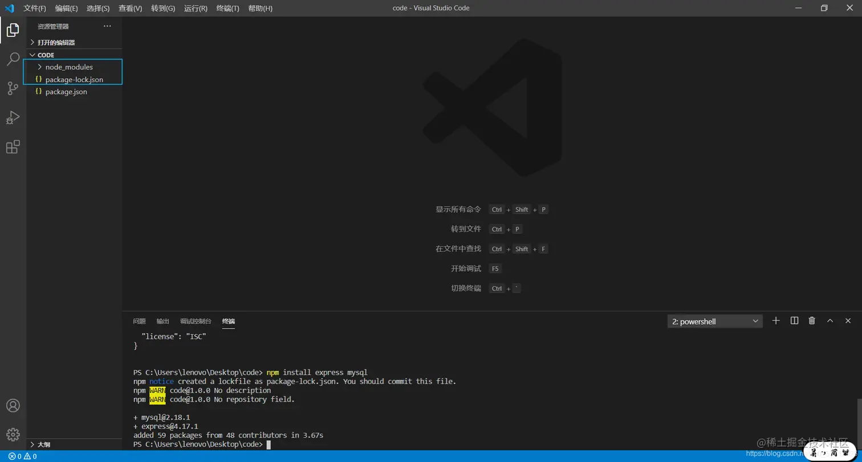The image size is (862, 462).
Task: Open the package-lock.json file
Action: 74,79
